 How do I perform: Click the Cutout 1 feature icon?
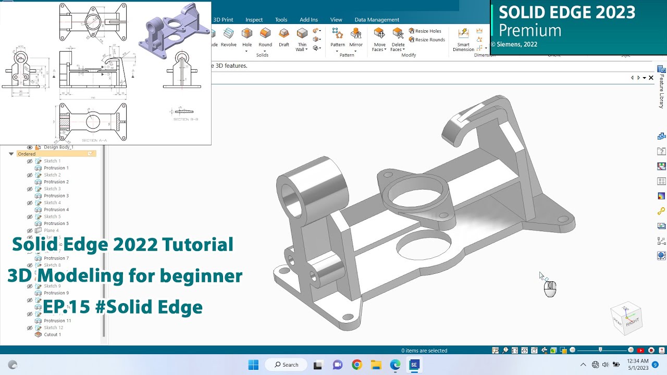click(38, 334)
